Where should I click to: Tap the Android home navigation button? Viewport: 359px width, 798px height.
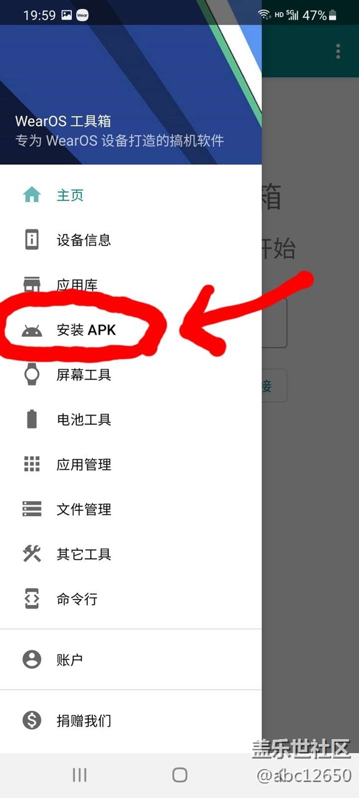click(x=179, y=775)
